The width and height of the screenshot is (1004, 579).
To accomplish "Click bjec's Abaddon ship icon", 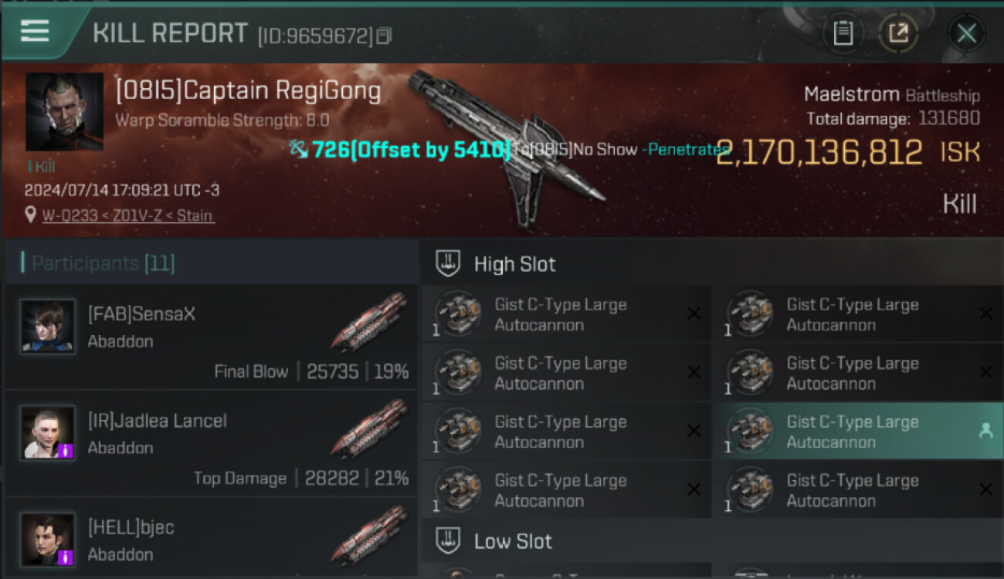I will (x=369, y=533).
